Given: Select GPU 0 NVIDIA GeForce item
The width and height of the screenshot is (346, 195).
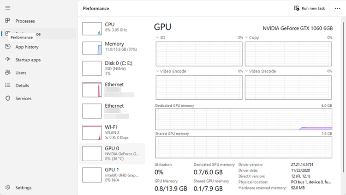Looking at the screenshot, I should (x=112, y=153).
